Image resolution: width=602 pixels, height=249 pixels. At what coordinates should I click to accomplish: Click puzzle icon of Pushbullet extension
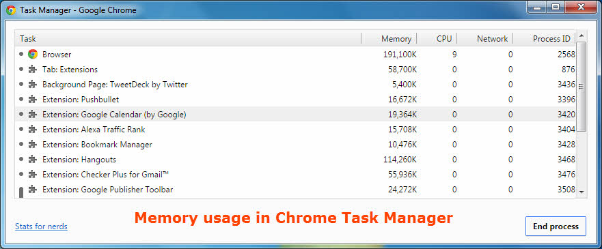pyautogui.click(x=33, y=99)
